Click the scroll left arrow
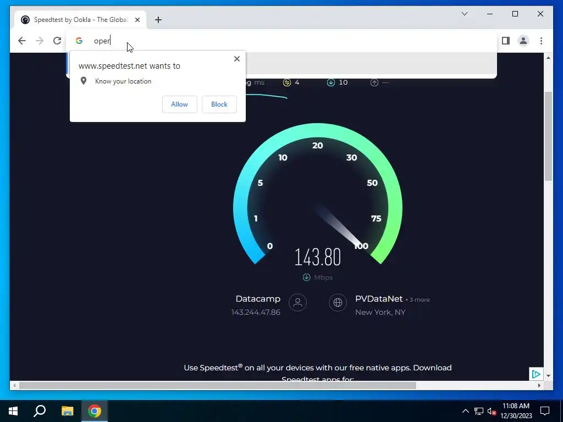The image size is (563, 422). 14,385
